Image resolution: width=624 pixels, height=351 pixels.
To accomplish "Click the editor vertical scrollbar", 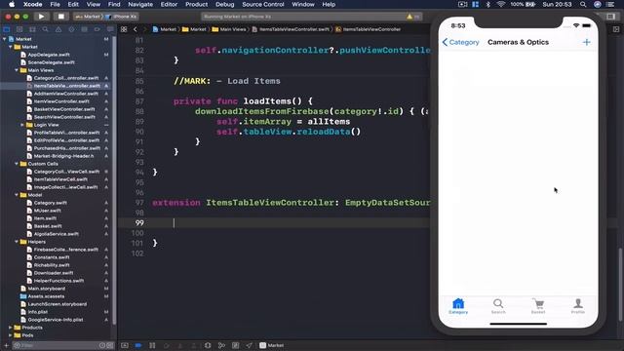I will point(620,284).
